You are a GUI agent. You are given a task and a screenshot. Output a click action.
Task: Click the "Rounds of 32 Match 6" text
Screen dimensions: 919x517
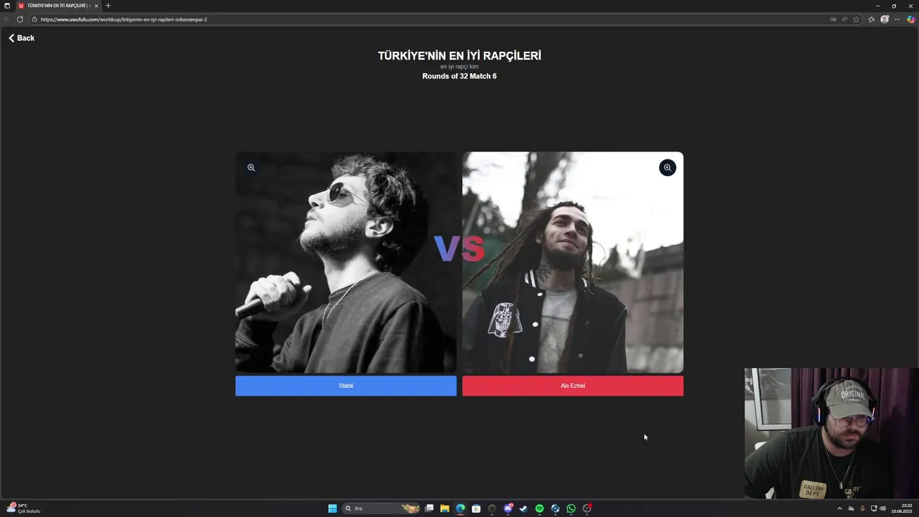click(x=459, y=76)
